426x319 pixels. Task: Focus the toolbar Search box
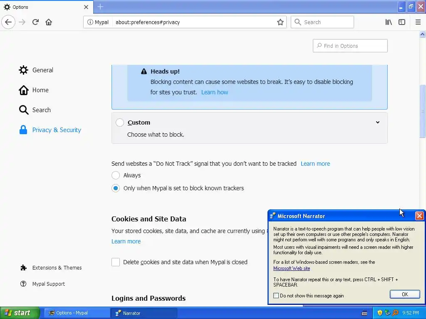click(322, 22)
